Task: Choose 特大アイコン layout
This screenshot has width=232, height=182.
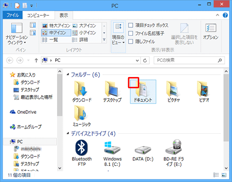Action: click(x=56, y=26)
